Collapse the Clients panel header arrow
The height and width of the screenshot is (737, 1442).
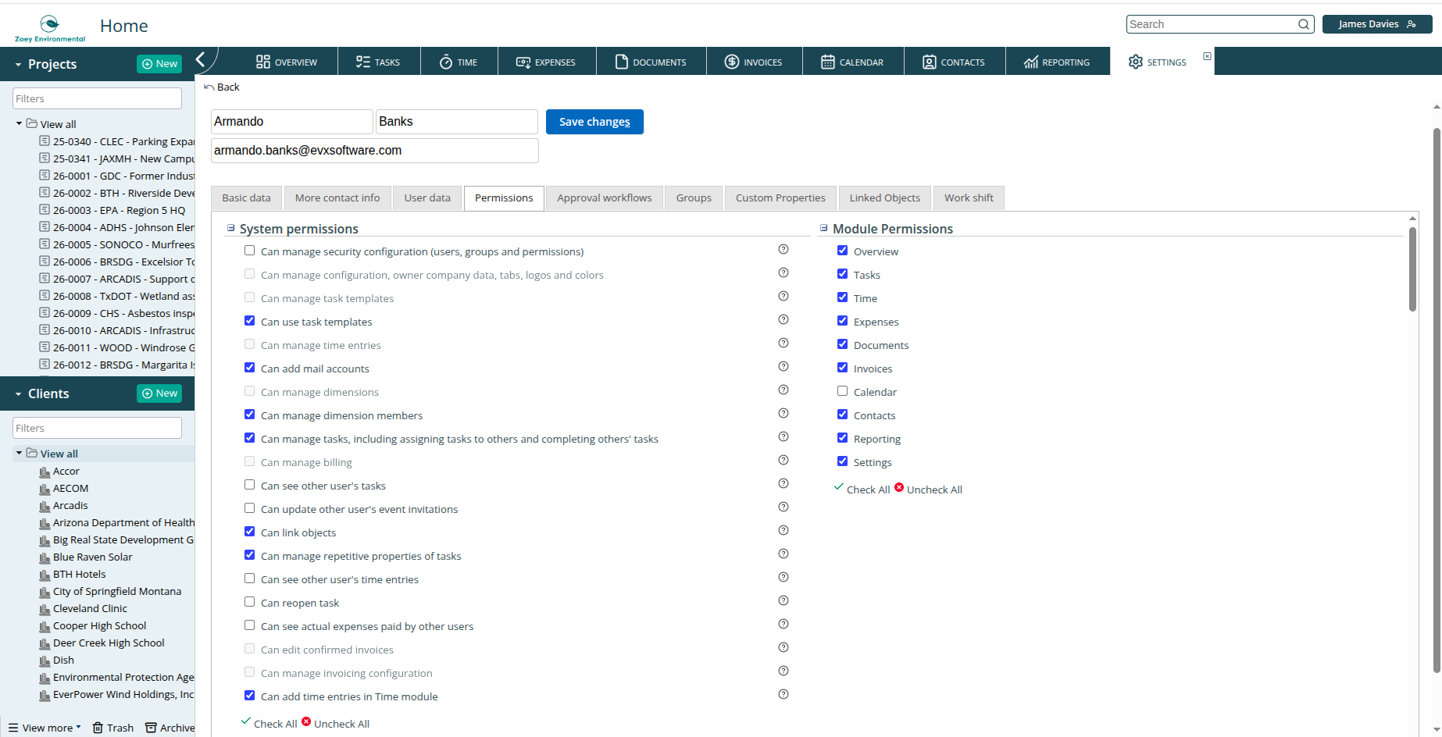pyautogui.click(x=18, y=394)
